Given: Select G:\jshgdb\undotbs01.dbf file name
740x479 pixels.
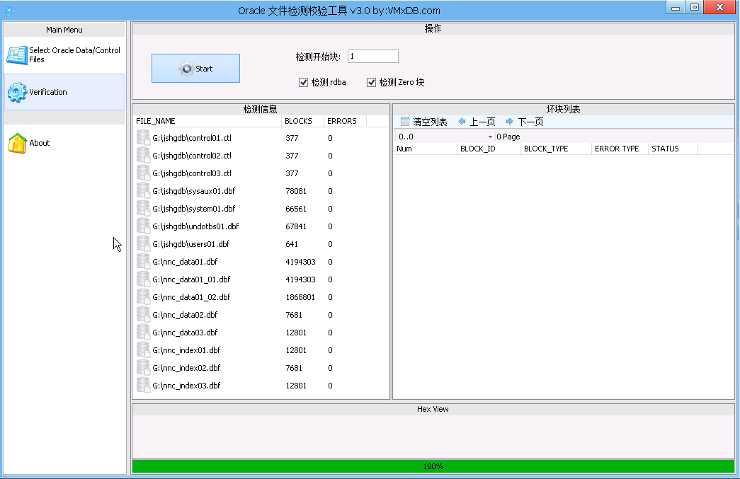Looking at the screenshot, I should (196, 226).
